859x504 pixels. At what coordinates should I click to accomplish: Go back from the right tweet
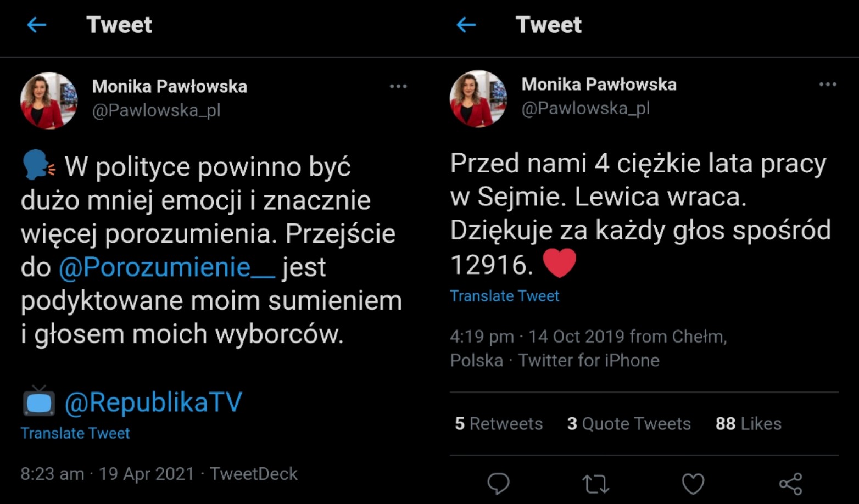[x=466, y=25]
